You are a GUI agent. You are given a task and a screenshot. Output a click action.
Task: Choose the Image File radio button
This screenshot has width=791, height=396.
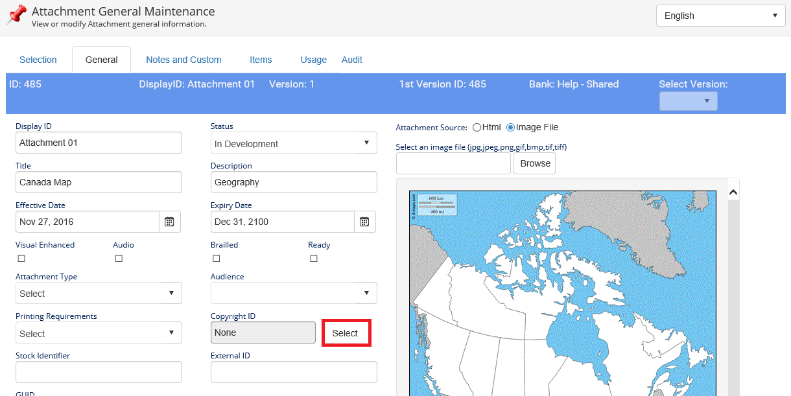pos(511,128)
